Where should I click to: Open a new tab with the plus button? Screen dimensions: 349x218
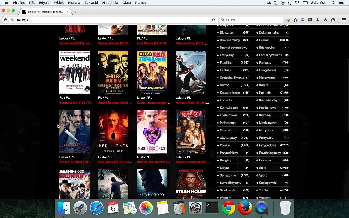(x=75, y=12)
